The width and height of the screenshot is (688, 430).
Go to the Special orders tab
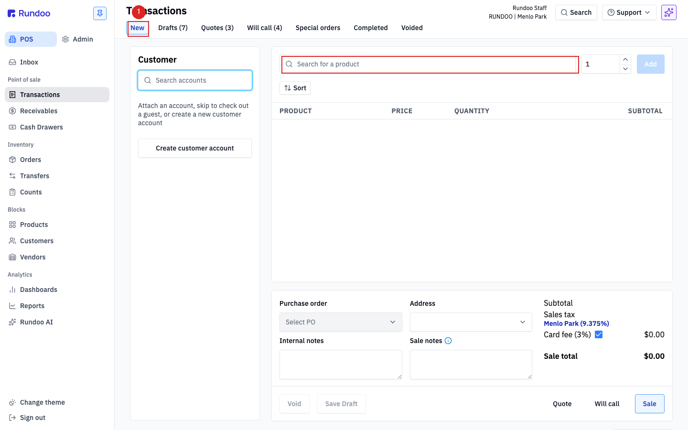point(318,28)
